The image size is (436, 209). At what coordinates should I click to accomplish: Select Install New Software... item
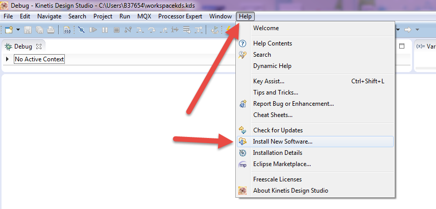click(315, 142)
